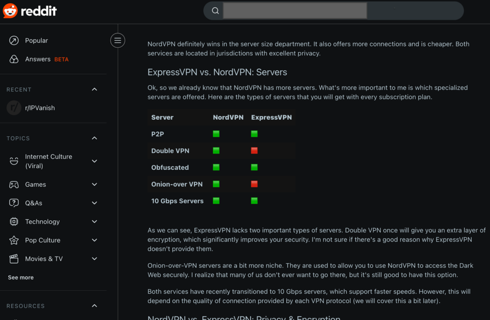Collapse the RESOURCES section

click(x=94, y=306)
